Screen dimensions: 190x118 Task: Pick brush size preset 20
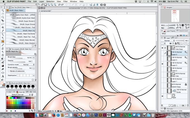click(33, 87)
